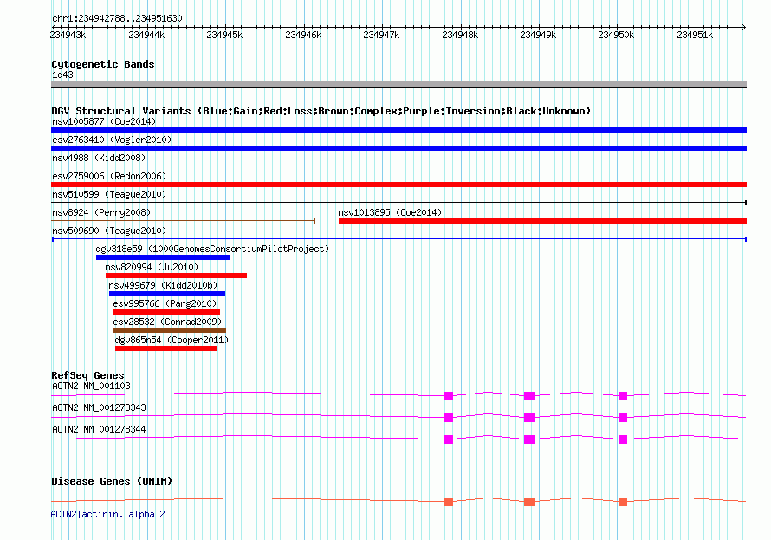Click the nsv4988 (Kidd2008) label
Viewport: 771px width, 540px height.
point(99,158)
